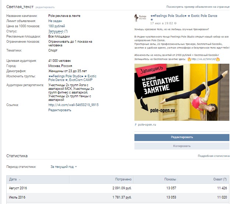Open the pole dance banner image

[182, 92]
